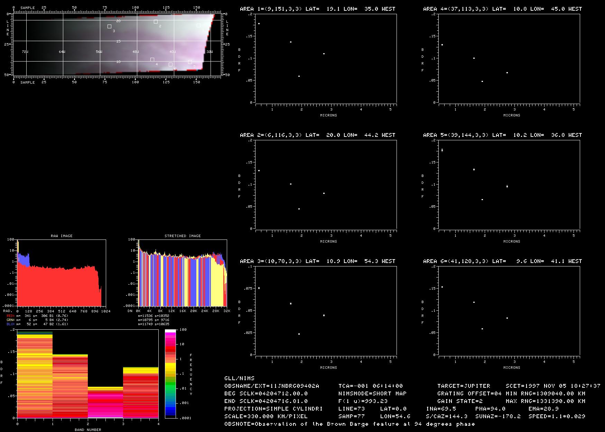Pick the Area 4 square marker on map
The image size is (605, 432).
tap(152, 60)
